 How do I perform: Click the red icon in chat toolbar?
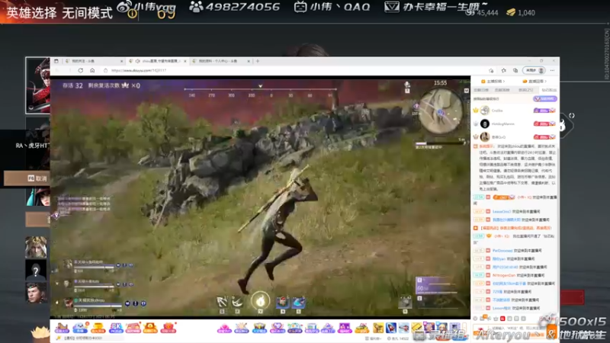(x=502, y=319)
